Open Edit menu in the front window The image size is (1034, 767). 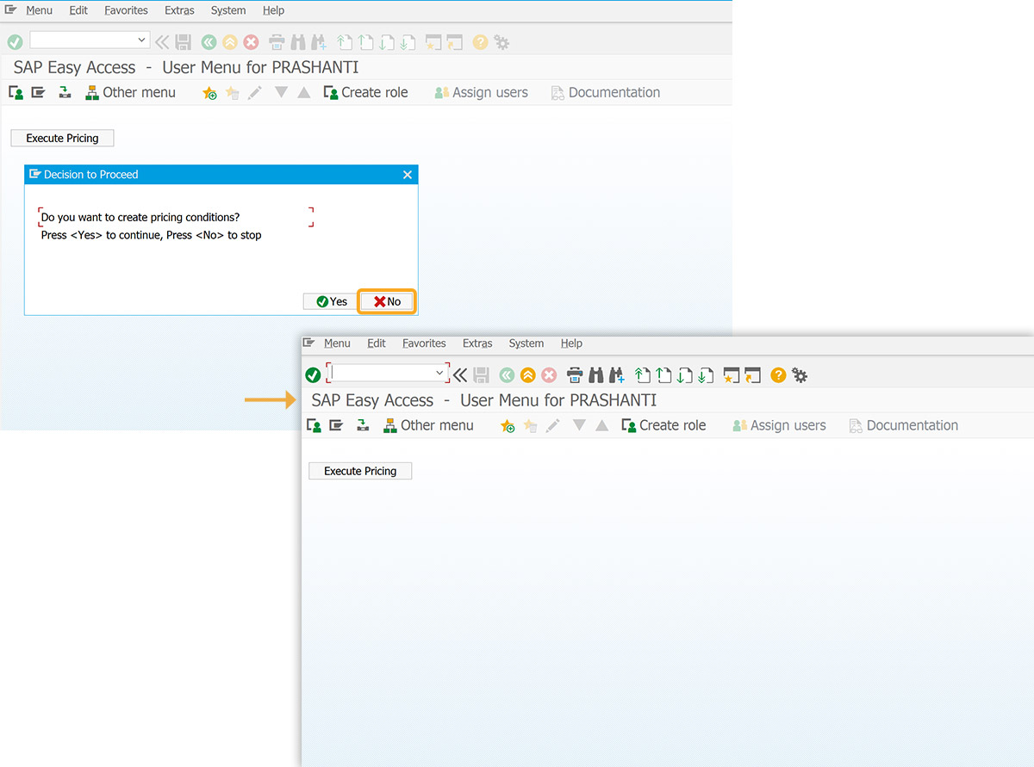point(377,343)
